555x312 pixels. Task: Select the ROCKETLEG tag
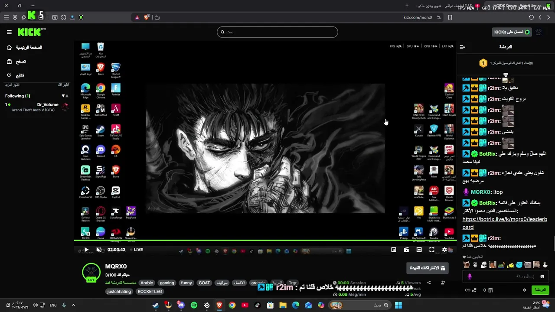[150, 292]
